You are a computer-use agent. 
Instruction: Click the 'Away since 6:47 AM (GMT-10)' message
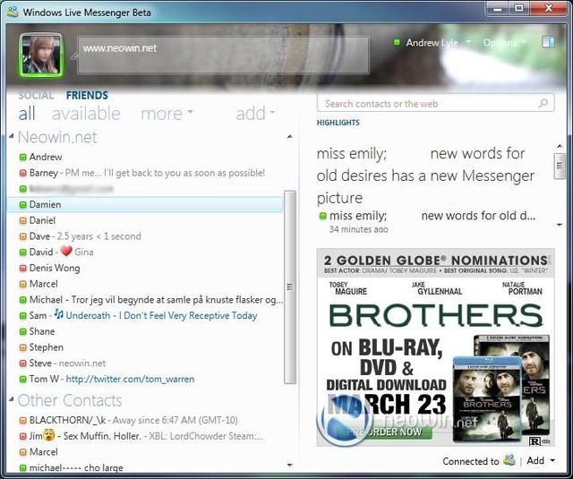(x=175, y=421)
